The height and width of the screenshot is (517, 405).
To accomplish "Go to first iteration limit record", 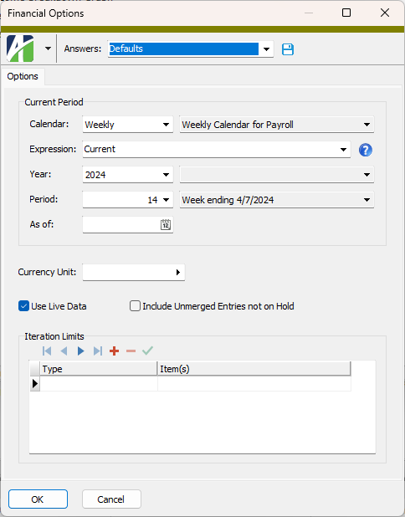I will (47, 351).
